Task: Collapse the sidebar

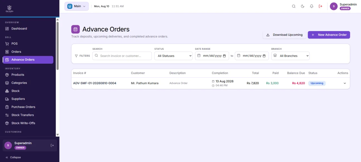Action: pos(13,157)
